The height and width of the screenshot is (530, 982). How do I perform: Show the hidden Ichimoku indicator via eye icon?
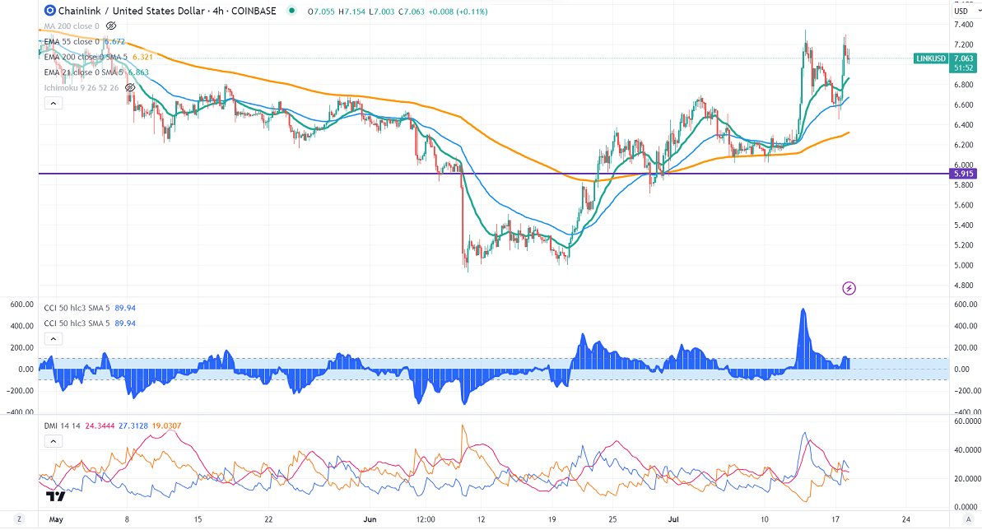[130, 88]
